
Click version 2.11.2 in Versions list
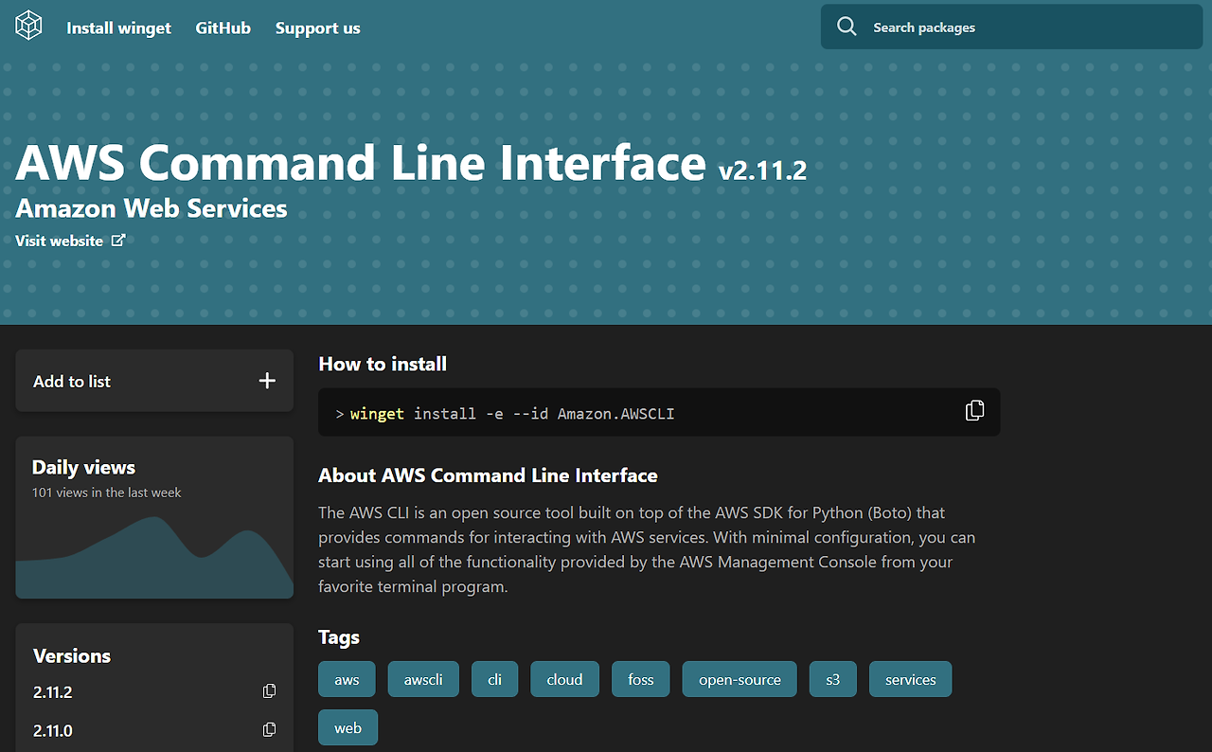click(53, 692)
